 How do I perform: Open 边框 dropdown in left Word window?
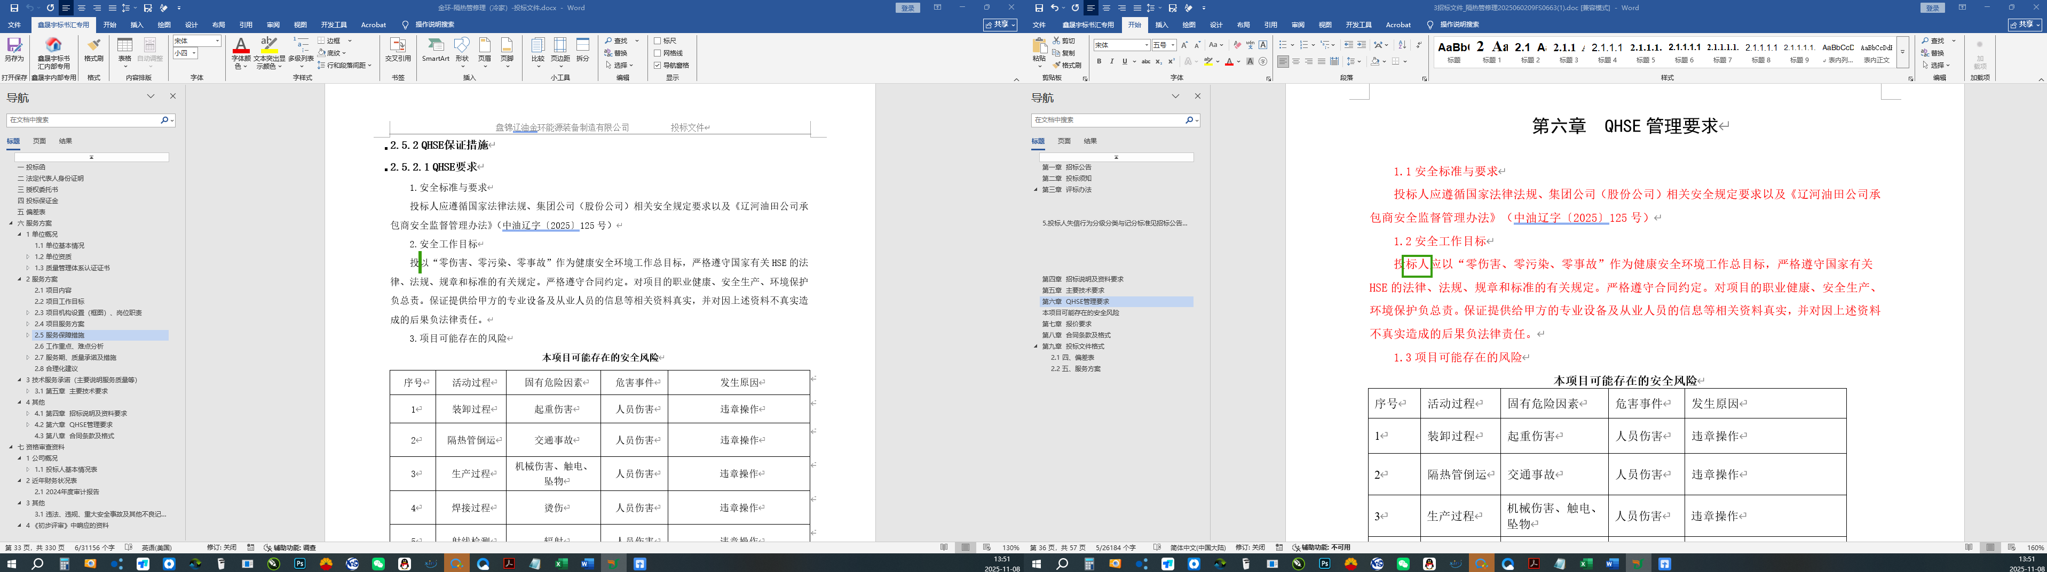click(x=350, y=41)
